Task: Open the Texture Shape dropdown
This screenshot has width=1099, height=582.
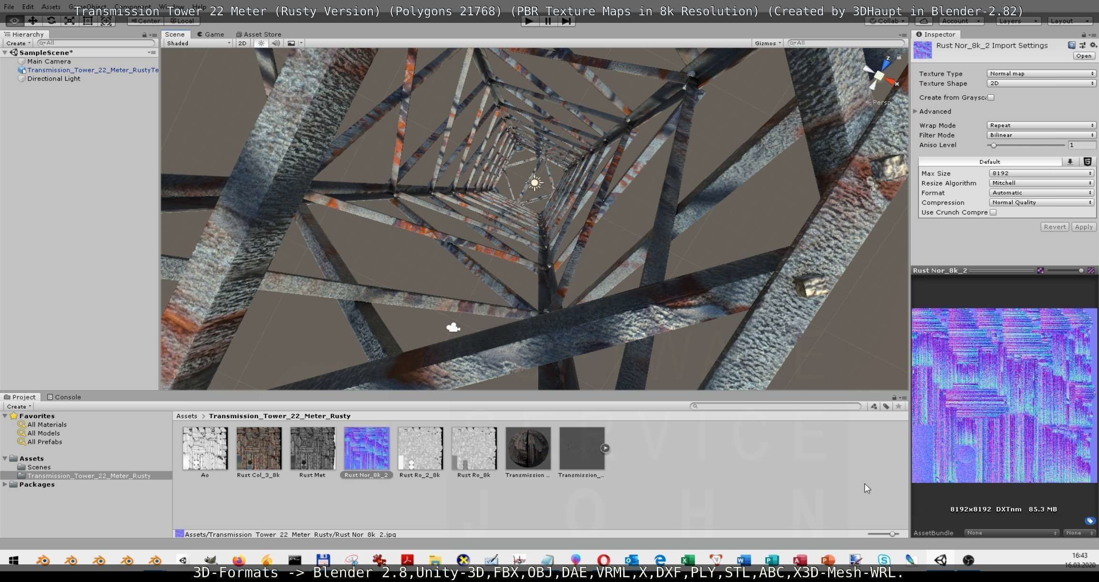Action: (1041, 83)
